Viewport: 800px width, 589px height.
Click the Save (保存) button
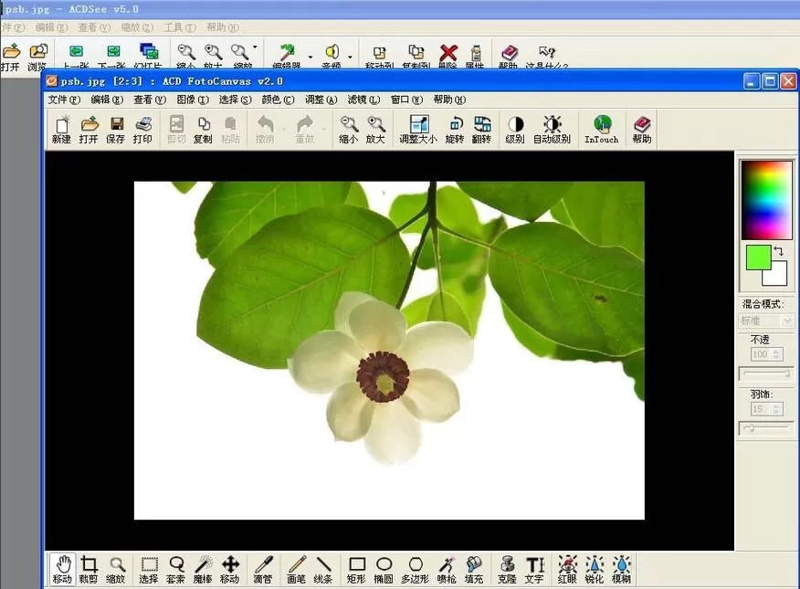[115, 130]
